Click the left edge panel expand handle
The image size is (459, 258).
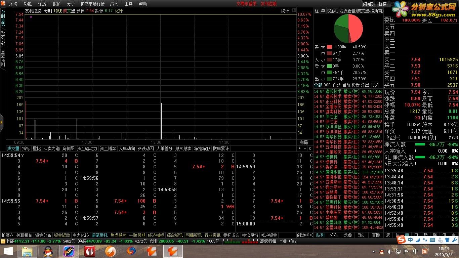pos(1,122)
